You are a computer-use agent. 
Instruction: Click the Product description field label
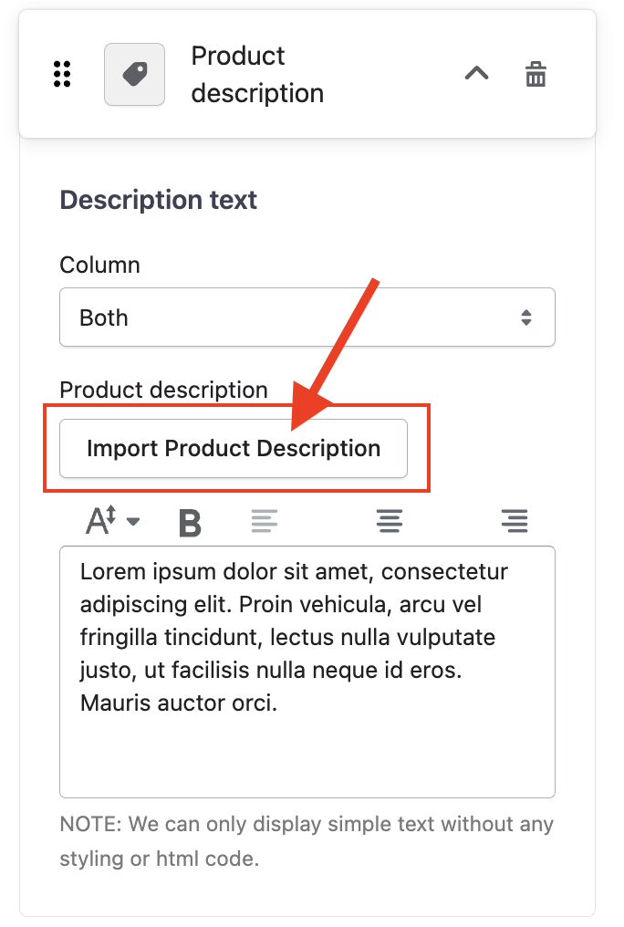(163, 390)
